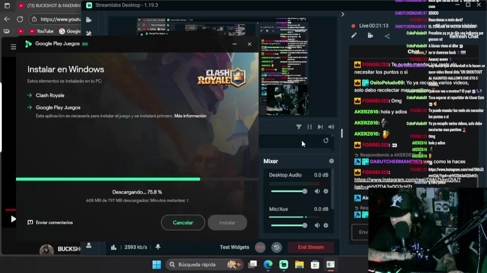Click the Desktop Audio volume slider
Viewport: 487px width, 273px height.
click(x=289, y=191)
